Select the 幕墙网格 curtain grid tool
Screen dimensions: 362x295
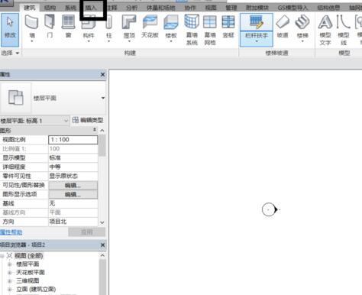coord(210,29)
